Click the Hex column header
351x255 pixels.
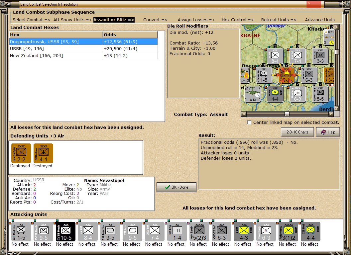56,35
